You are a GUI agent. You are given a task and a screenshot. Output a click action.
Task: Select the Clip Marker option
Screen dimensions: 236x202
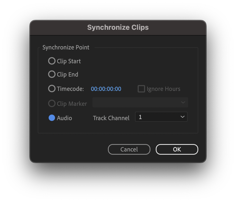[x=52, y=103]
